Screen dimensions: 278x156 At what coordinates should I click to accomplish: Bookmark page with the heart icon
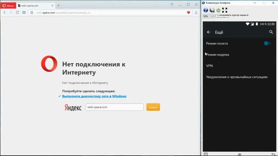[x=189, y=13]
